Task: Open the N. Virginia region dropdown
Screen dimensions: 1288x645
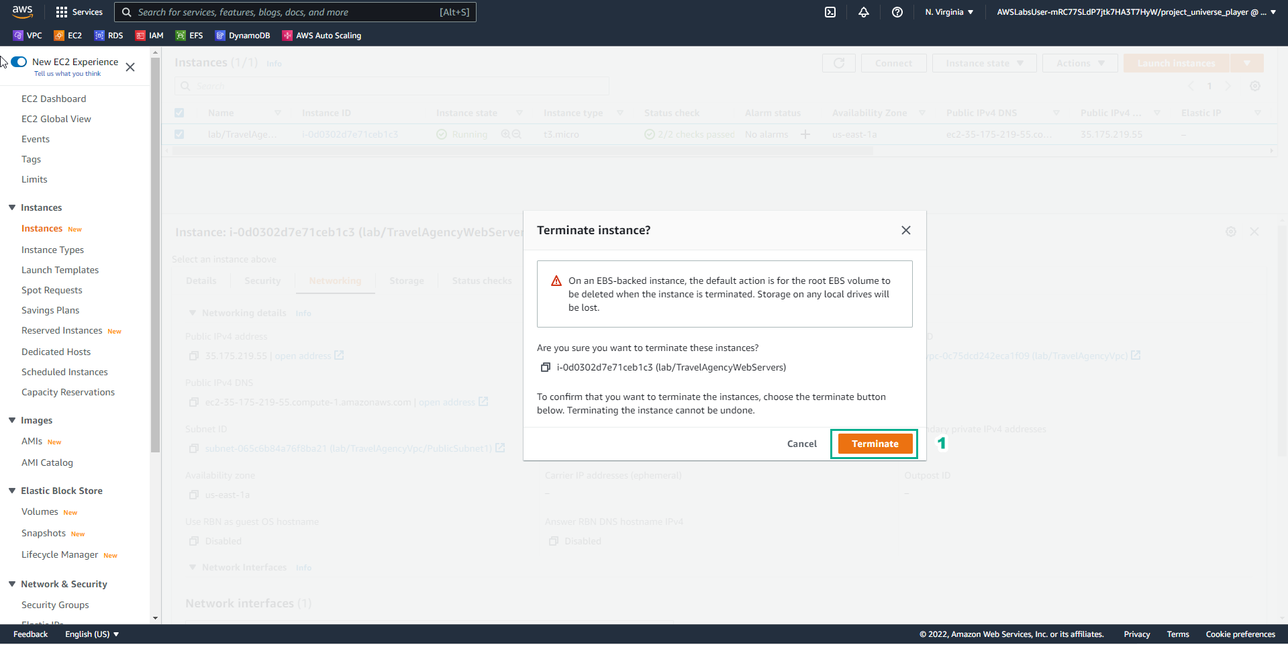Action: click(x=949, y=12)
